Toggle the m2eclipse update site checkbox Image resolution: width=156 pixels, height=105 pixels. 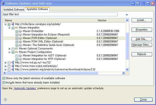(x=9, y=24)
